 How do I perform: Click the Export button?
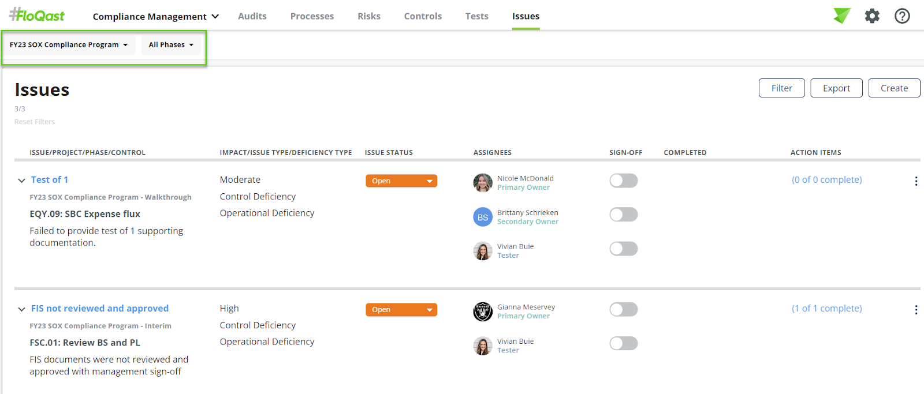[x=836, y=88]
